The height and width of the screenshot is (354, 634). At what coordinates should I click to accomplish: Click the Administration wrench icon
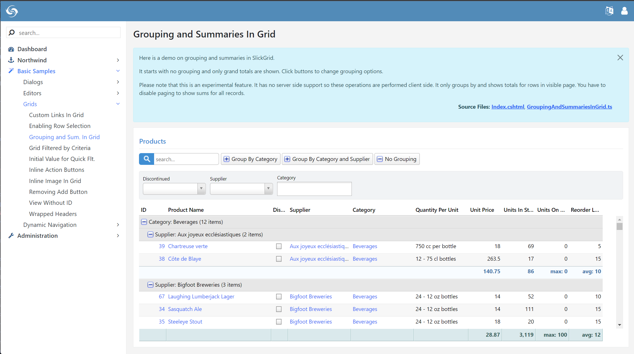point(11,236)
